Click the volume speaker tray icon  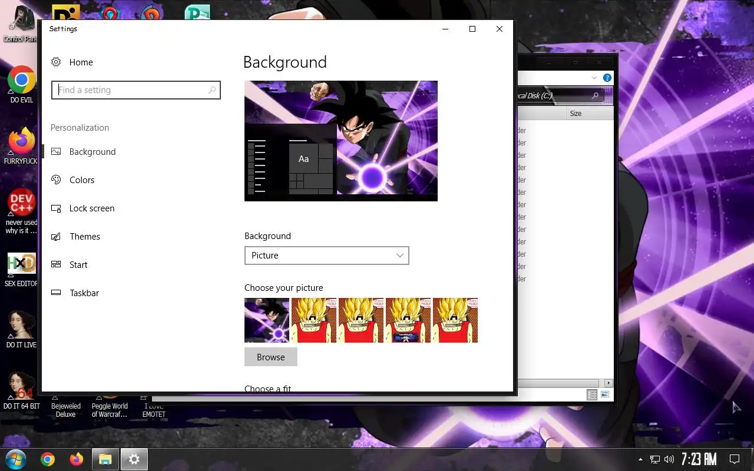pos(669,459)
